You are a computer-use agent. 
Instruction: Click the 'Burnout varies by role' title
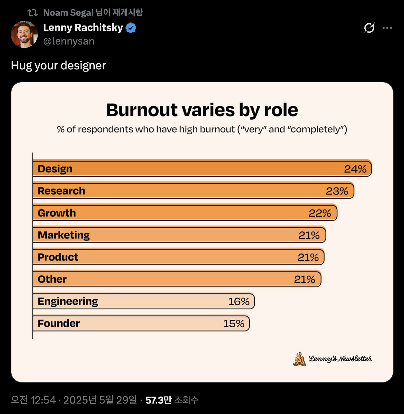[x=202, y=110]
